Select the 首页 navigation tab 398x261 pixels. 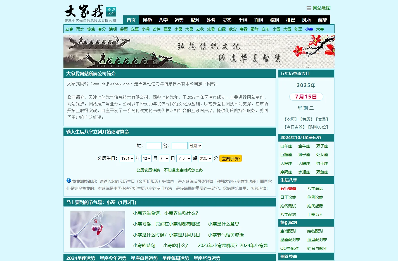click(131, 20)
